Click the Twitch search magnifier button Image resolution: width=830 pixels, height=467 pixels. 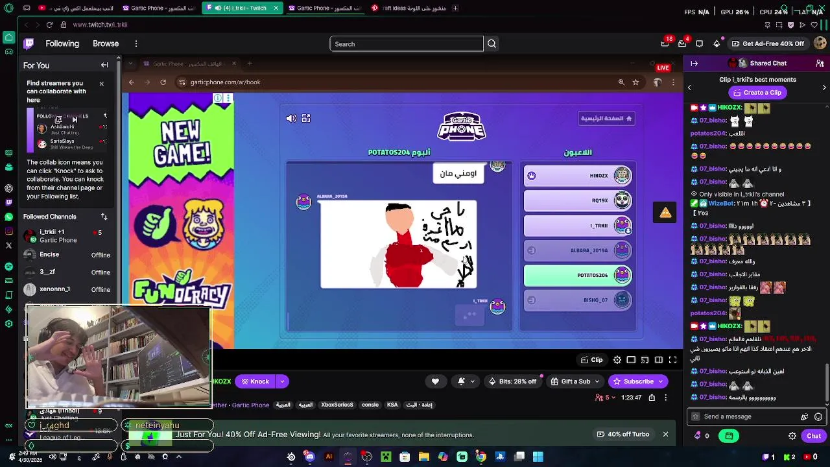point(492,43)
